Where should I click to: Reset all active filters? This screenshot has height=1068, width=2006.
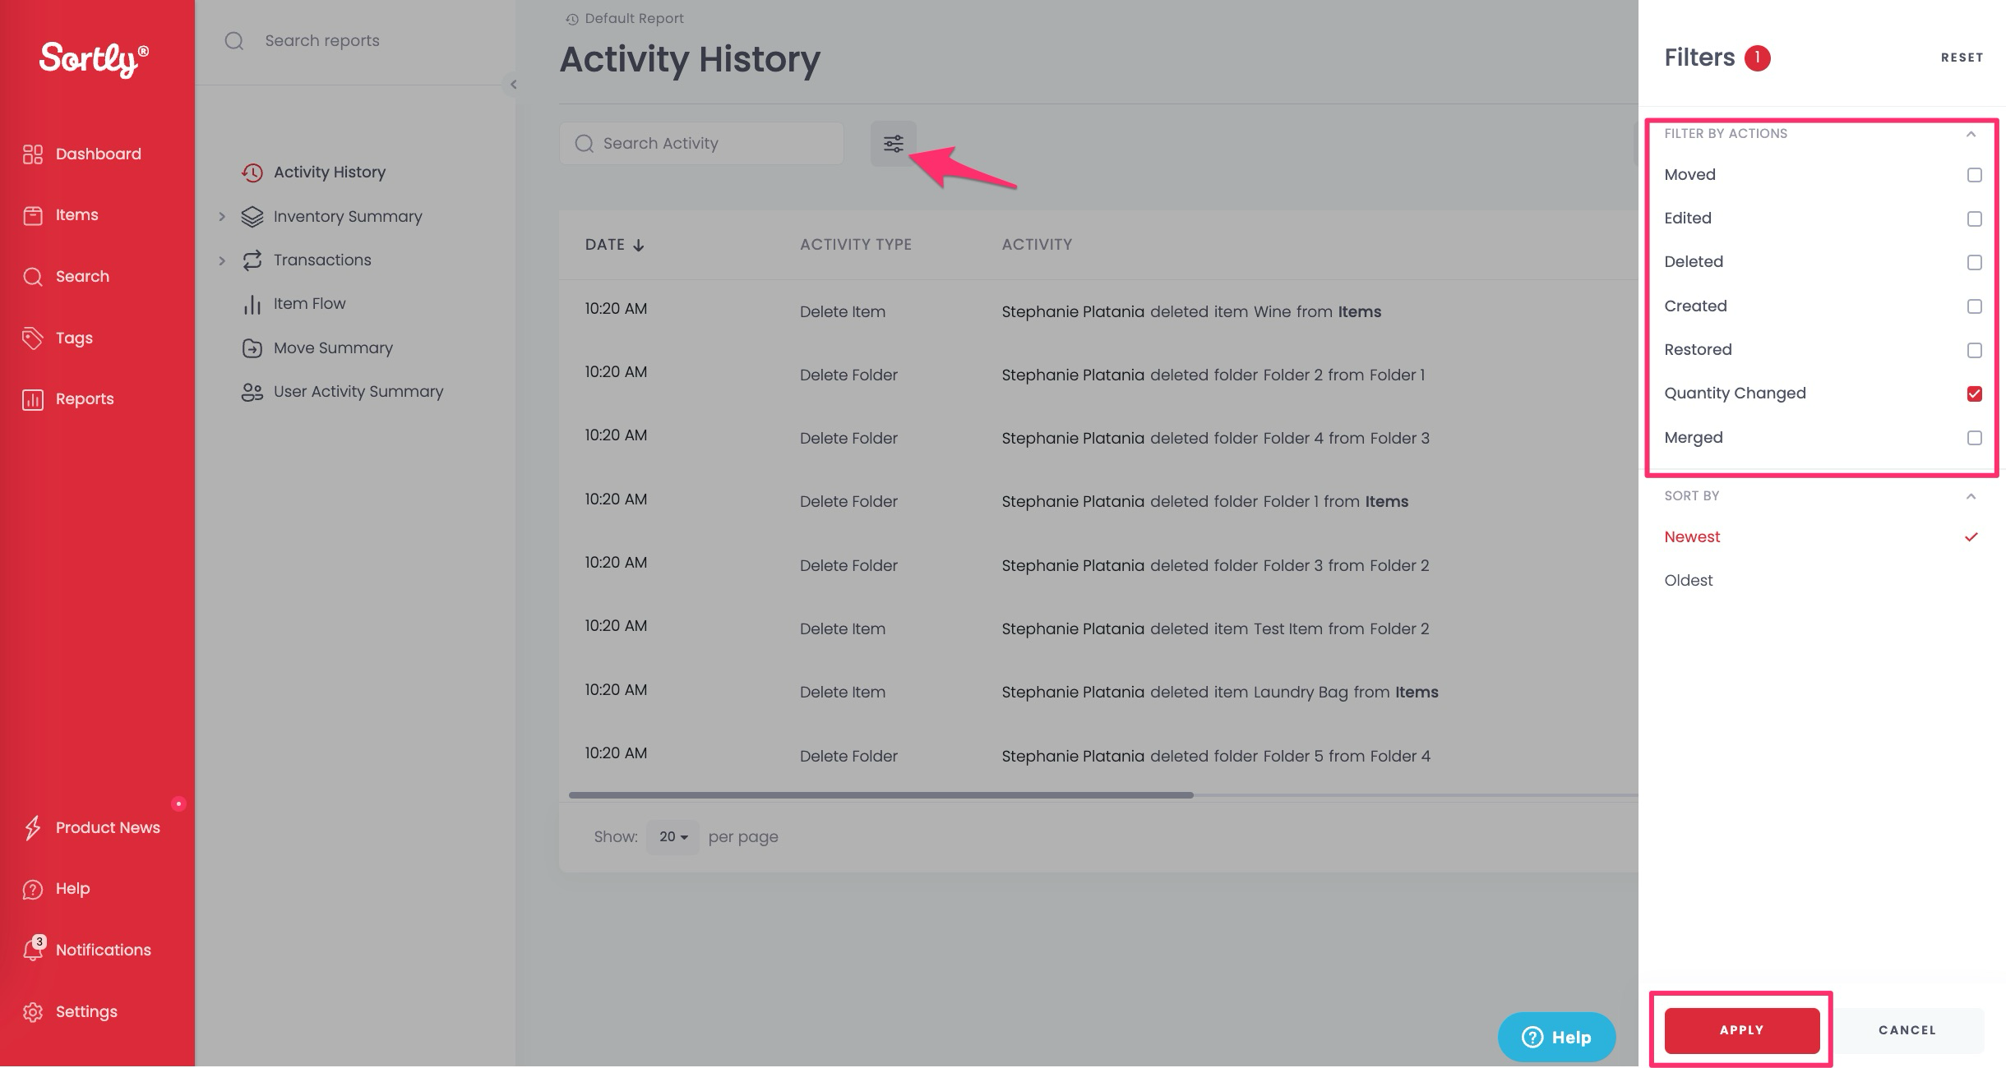tap(1962, 57)
